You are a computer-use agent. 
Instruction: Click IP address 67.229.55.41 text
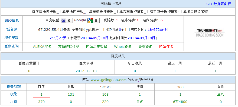click(50, 29)
